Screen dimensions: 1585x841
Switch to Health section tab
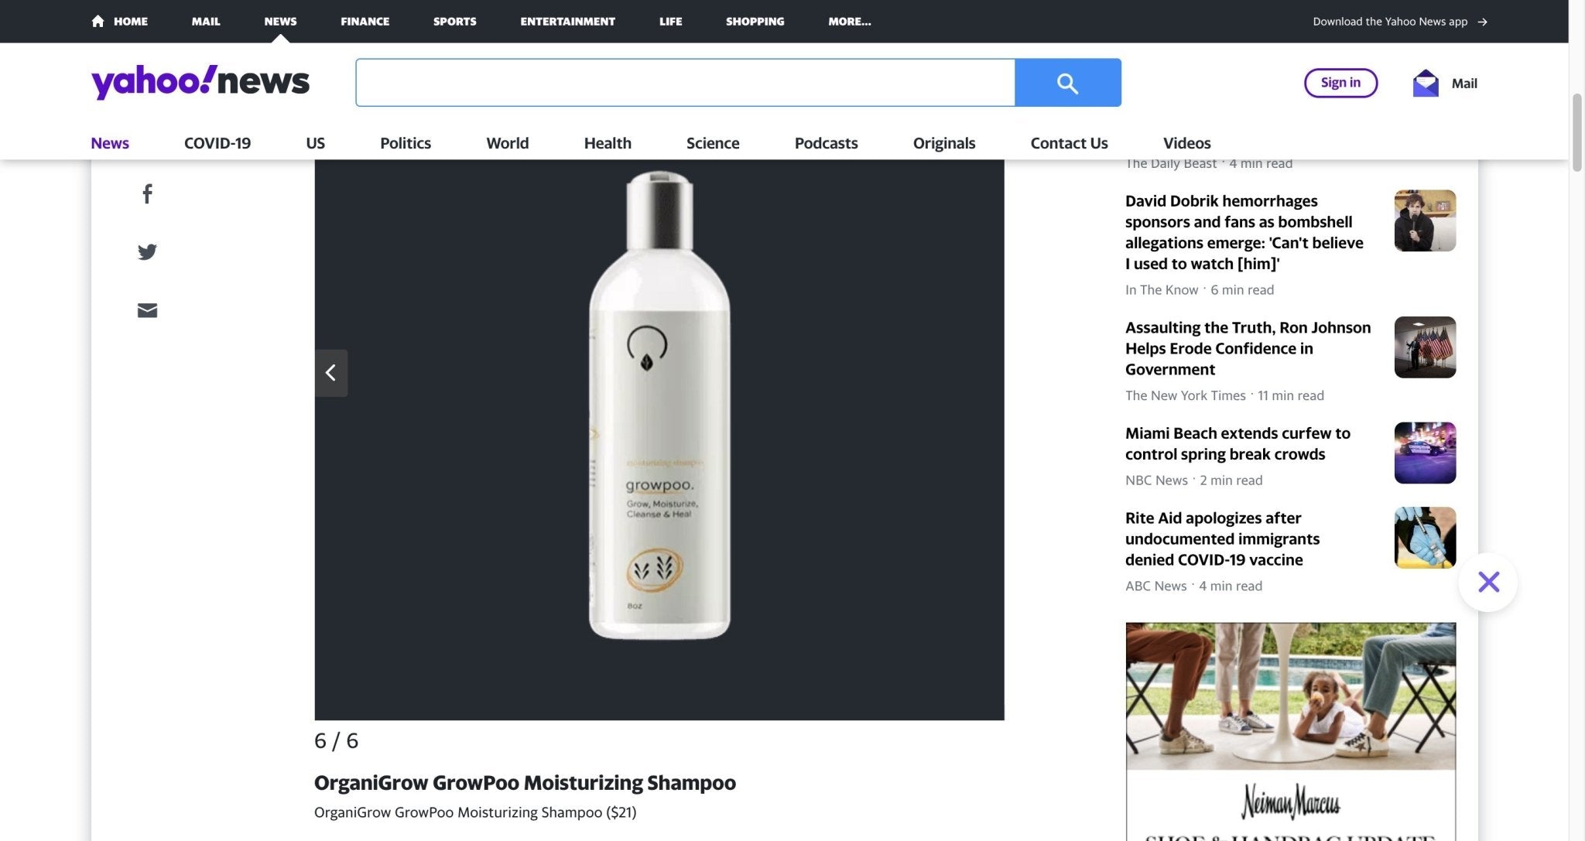(608, 143)
